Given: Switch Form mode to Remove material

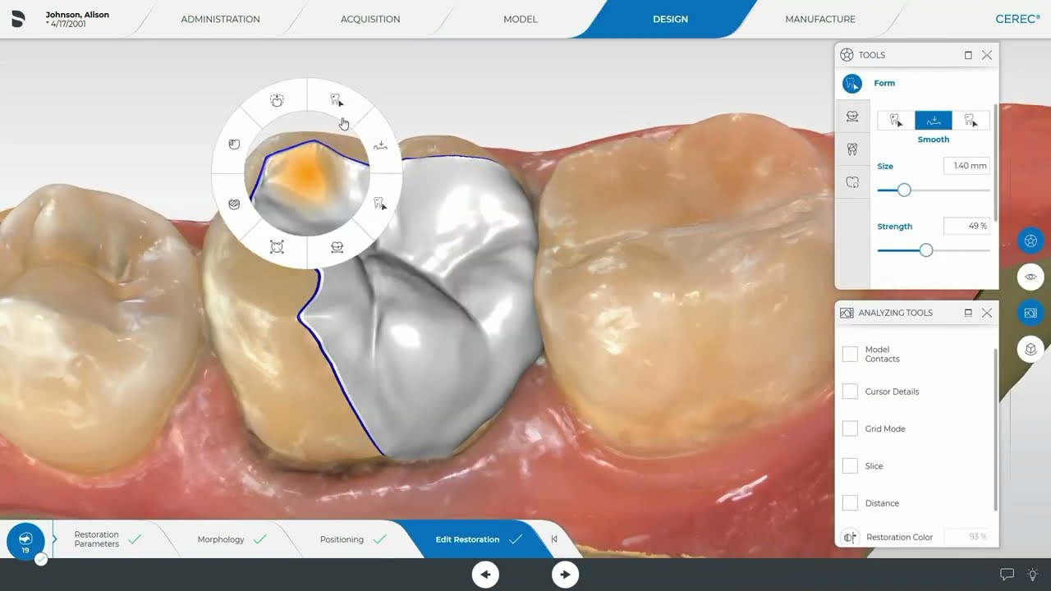Looking at the screenshot, I should (971, 120).
